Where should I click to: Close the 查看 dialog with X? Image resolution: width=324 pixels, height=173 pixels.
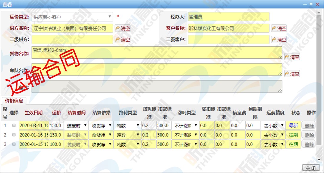tap(318, 4)
